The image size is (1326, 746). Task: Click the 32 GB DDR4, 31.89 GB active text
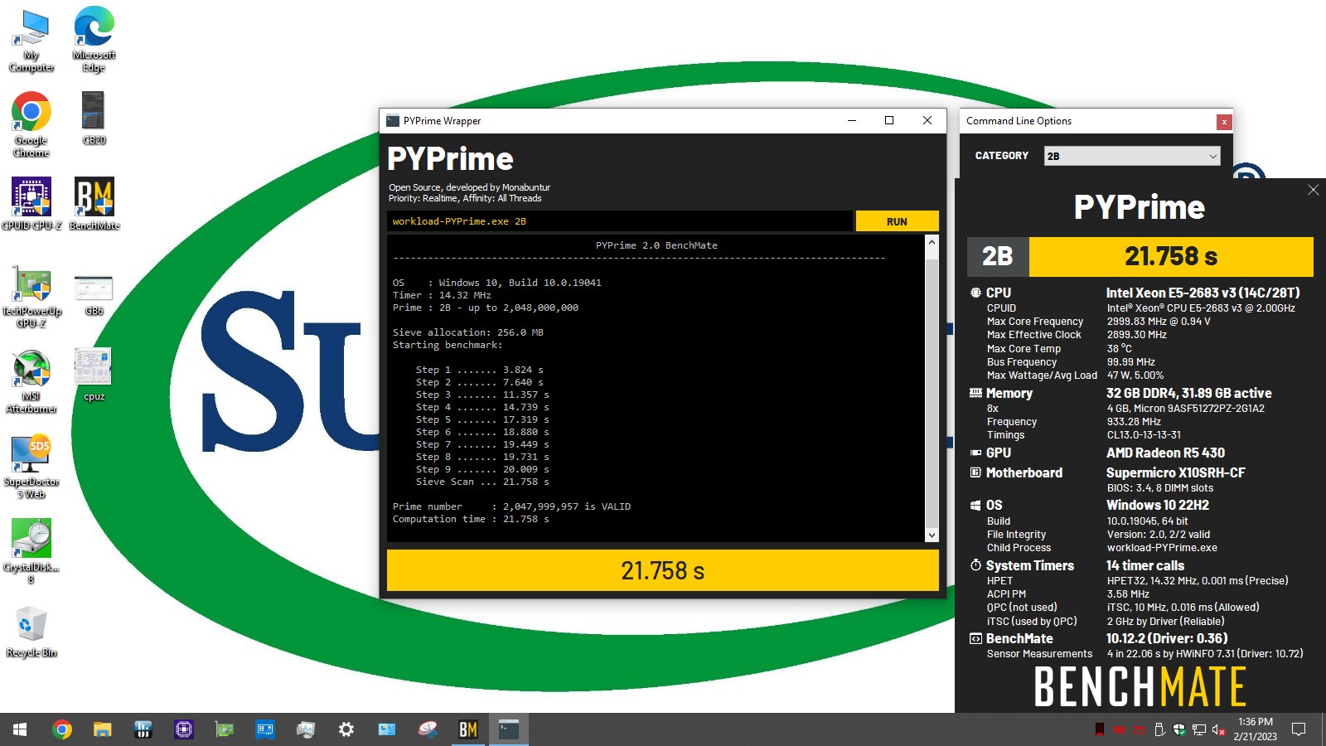1188,393
